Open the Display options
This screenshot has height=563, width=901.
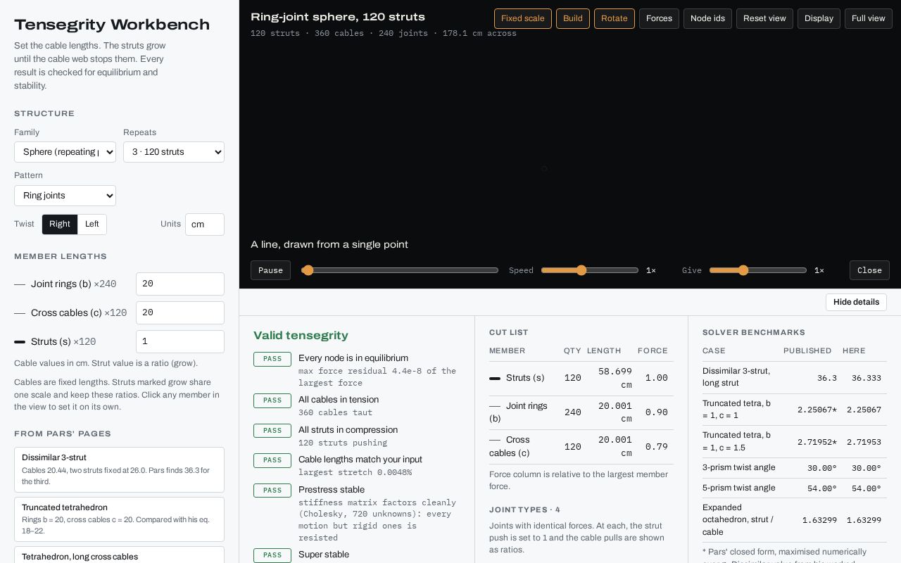[819, 18]
